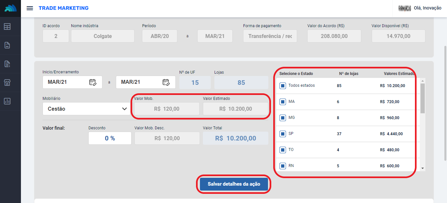Viewport: 447px width, 203px height.
Task: Open calendar picker for start date
Action: [x=93, y=82]
